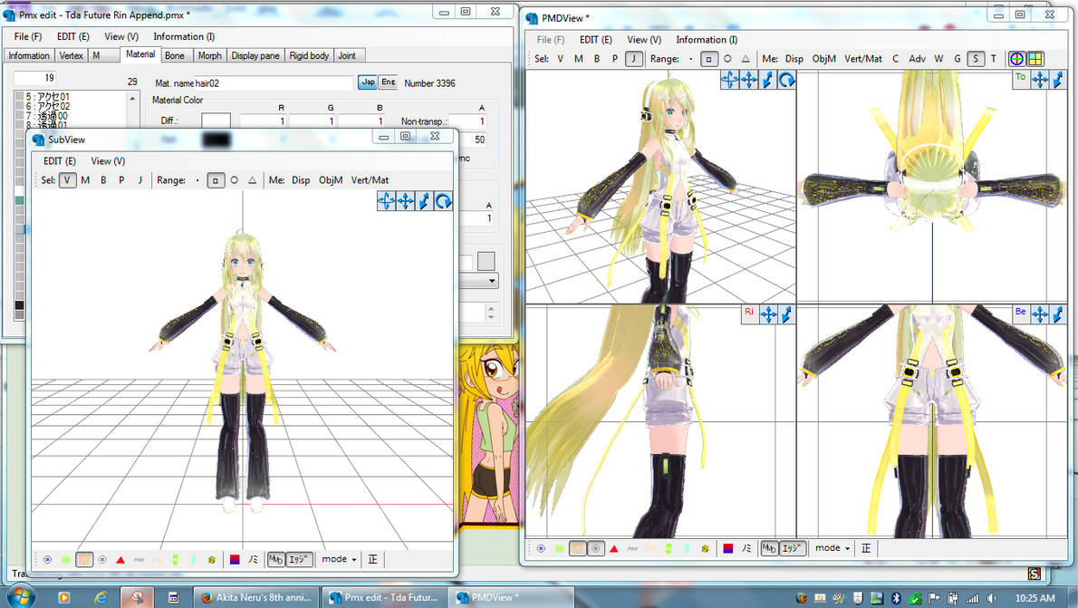Click the stepper arrows in Pmx edit panel
This screenshot has width=1078, height=608.
[x=491, y=313]
